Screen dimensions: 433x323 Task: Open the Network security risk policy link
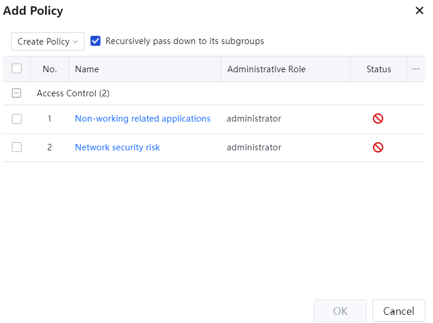(x=118, y=147)
